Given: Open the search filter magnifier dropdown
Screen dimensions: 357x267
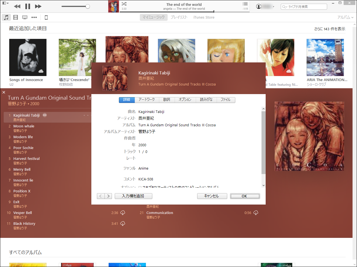Looking at the screenshot, I should (285, 6).
